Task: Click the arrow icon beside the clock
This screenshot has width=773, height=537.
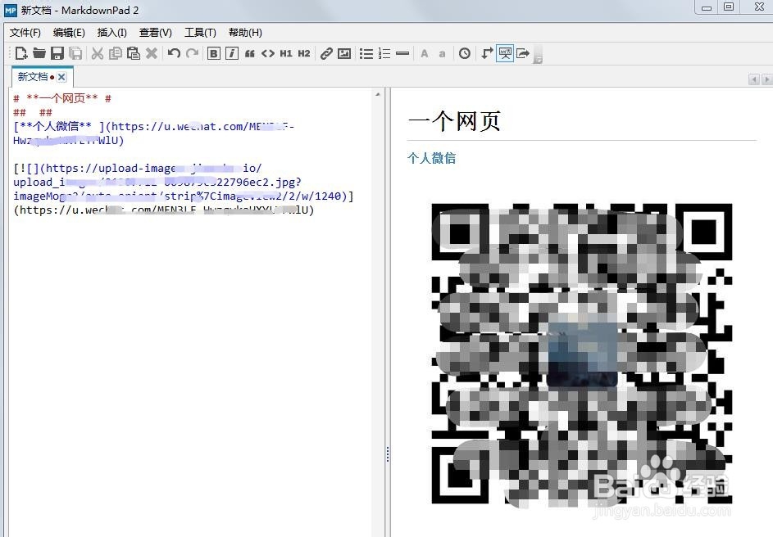Action: (x=487, y=53)
